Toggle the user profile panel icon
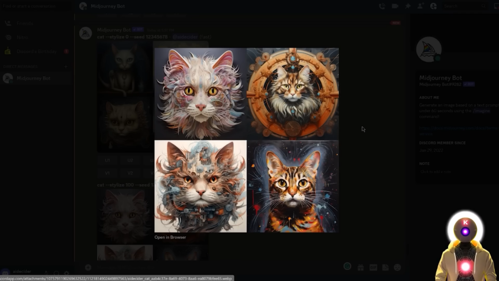The width and height of the screenshot is (499, 281). (433, 6)
